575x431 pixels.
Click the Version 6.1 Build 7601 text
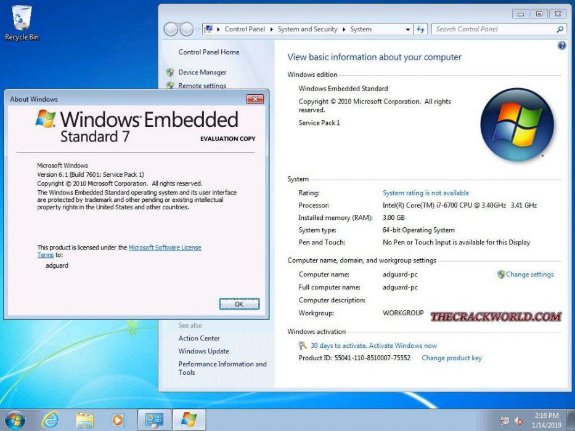tap(91, 174)
